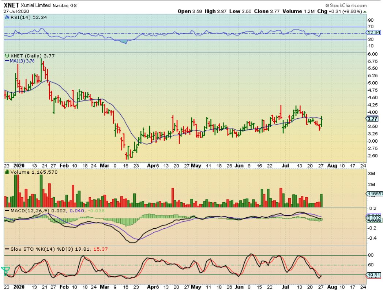Click the XNET (Daily) candlestick legend icon
Image resolution: width=383 pixels, height=291 pixels.
pyautogui.click(x=6, y=56)
